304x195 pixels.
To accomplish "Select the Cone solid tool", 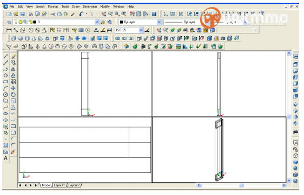I will click(x=34, y=38).
